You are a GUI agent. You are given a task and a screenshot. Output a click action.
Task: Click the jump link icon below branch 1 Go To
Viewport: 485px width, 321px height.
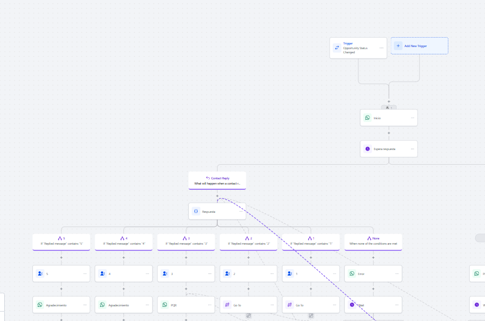point(311,316)
